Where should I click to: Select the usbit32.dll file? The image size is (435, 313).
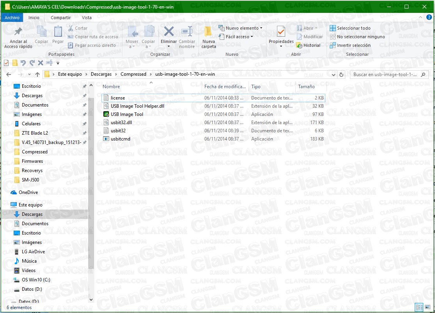(x=213, y=123)
